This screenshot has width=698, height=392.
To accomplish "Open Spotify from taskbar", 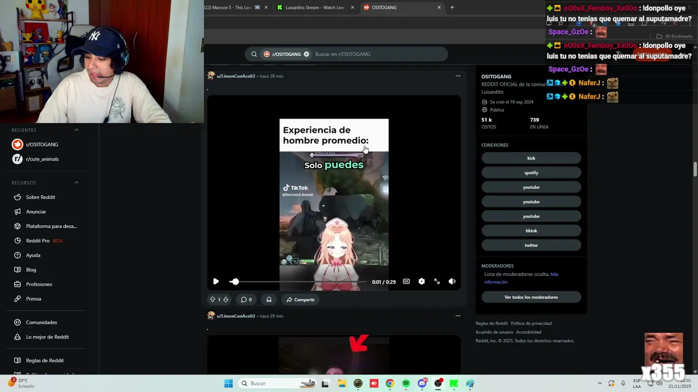I will 406,383.
